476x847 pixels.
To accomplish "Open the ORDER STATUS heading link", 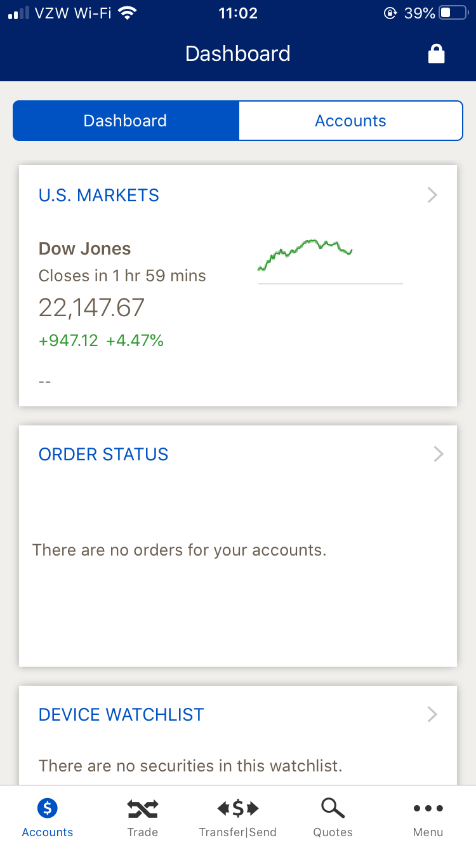I will (x=103, y=454).
